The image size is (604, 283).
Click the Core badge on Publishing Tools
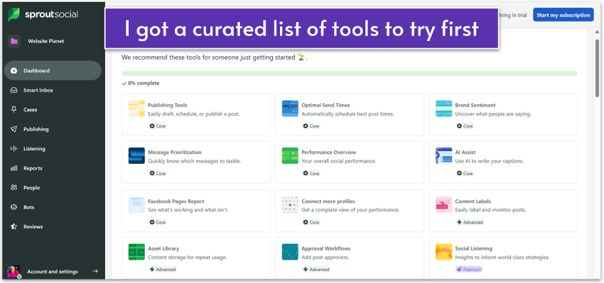[x=158, y=126]
